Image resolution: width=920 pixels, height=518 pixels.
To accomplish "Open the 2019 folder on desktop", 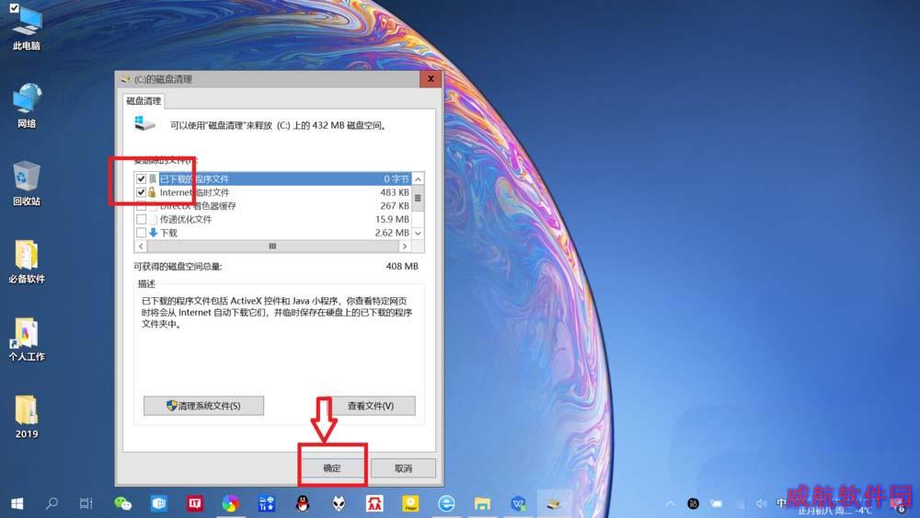I will click(x=27, y=417).
